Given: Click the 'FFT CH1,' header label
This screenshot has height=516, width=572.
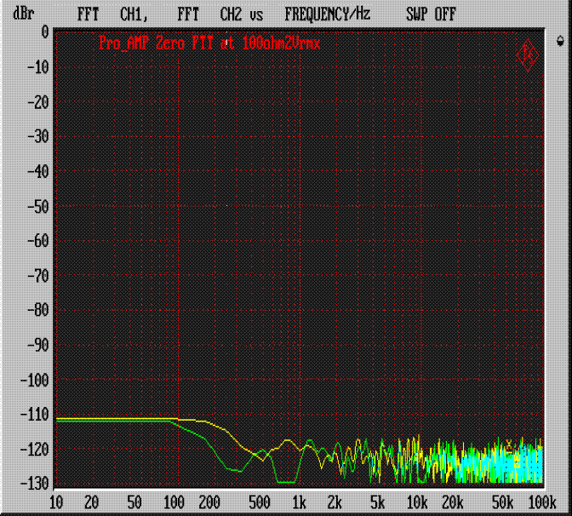Looking at the screenshot, I should click(112, 14).
